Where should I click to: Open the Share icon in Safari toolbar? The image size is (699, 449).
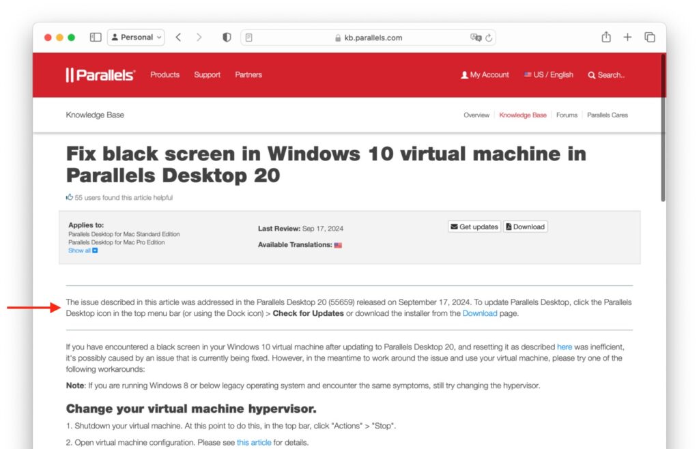coord(606,37)
